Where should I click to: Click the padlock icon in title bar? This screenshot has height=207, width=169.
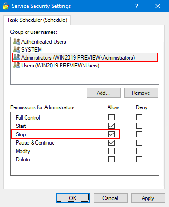point(6,6)
